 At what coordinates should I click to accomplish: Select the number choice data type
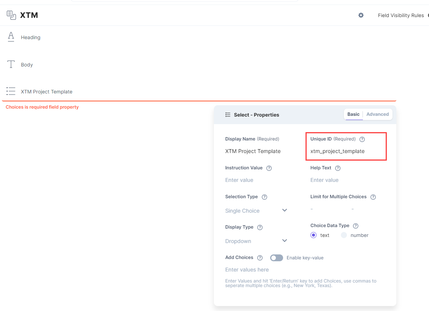pyautogui.click(x=344, y=235)
